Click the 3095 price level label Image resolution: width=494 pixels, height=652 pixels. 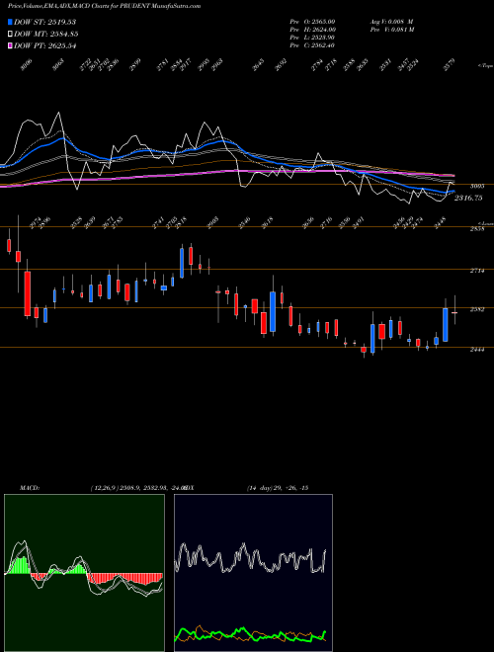click(x=476, y=187)
